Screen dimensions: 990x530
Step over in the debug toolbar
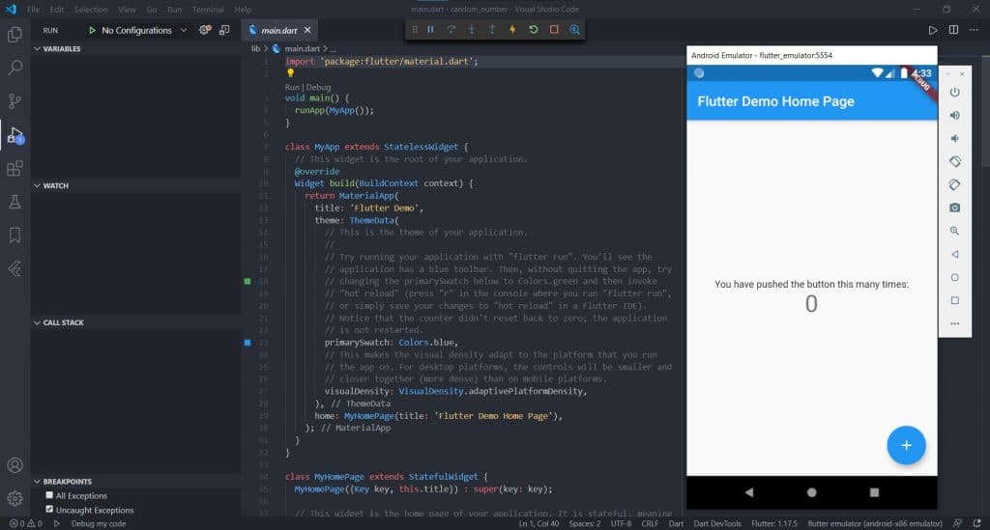451,30
